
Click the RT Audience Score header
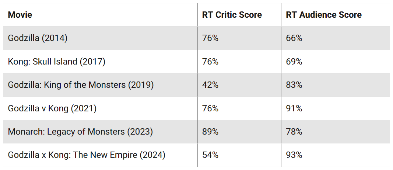tap(323, 15)
